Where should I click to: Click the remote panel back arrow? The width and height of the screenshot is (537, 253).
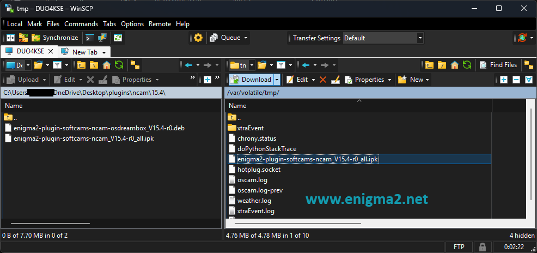pos(306,65)
